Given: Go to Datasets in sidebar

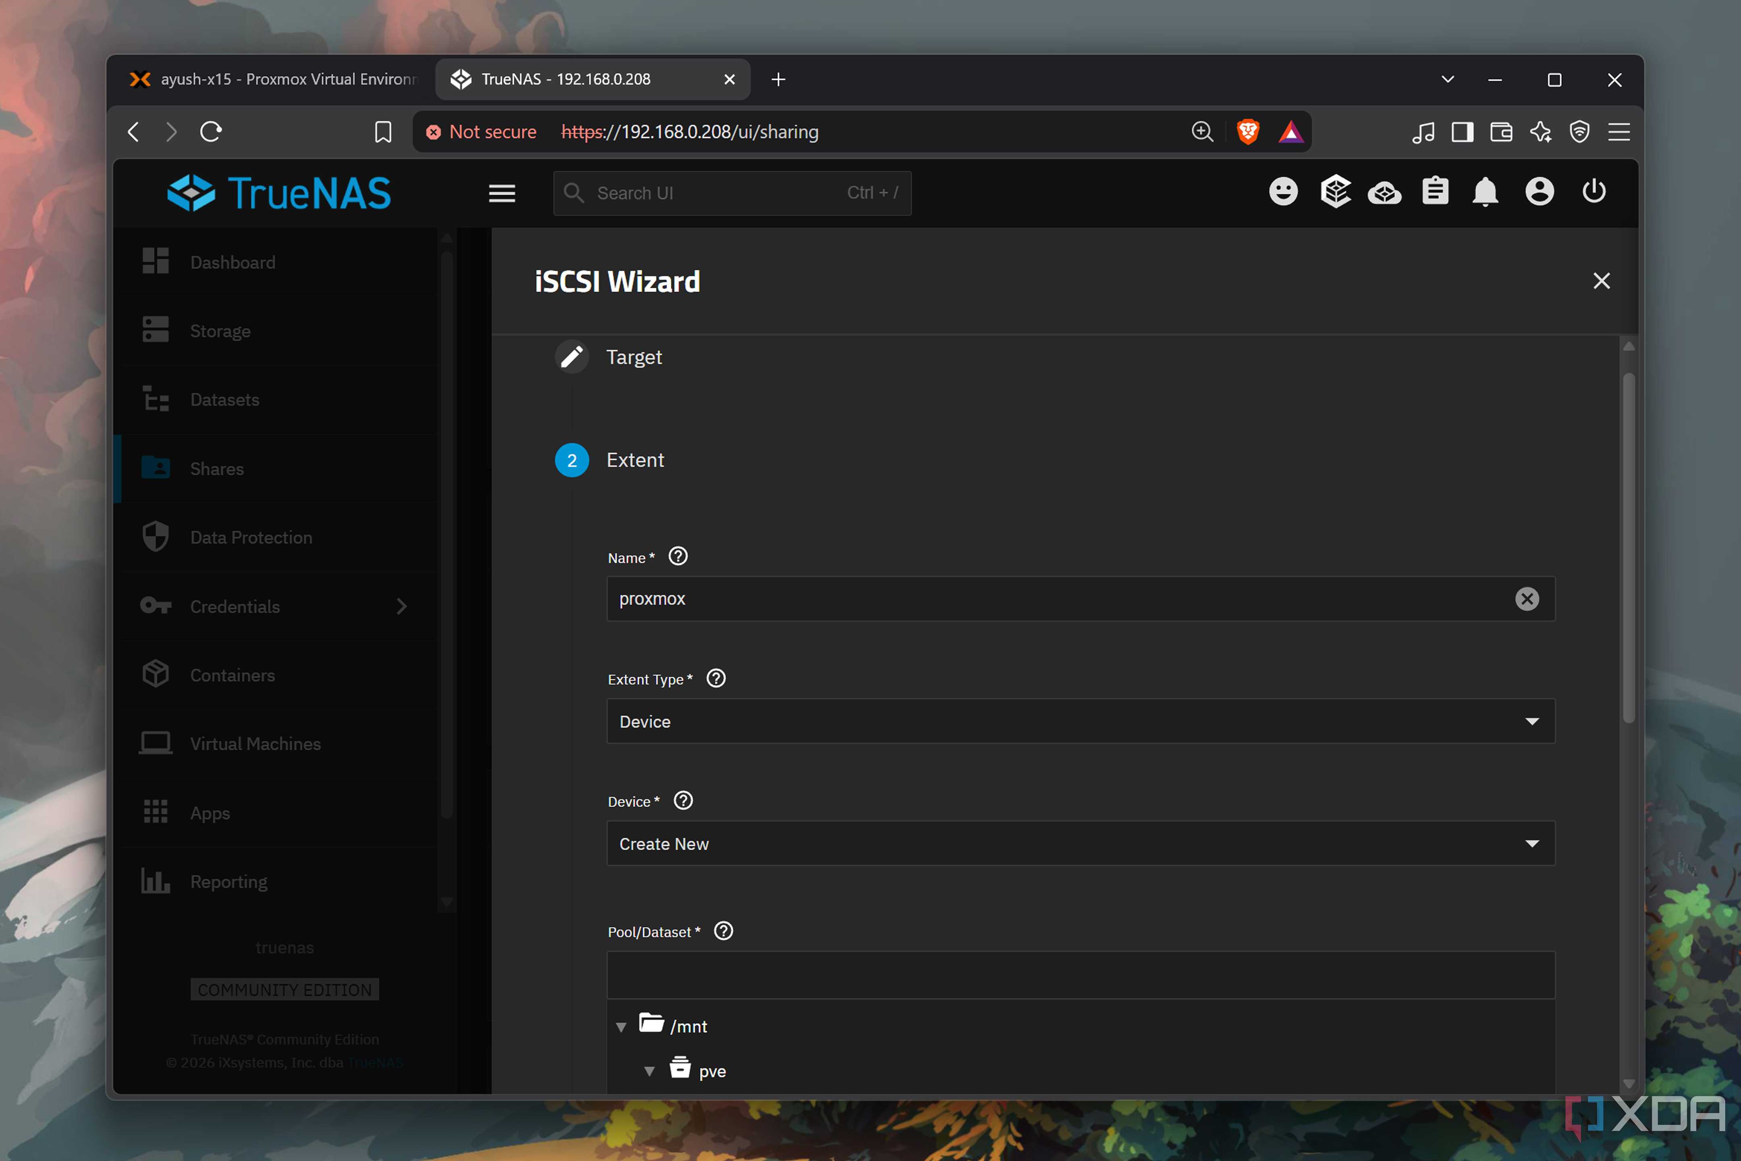Looking at the screenshot, I should pos(275,400).
